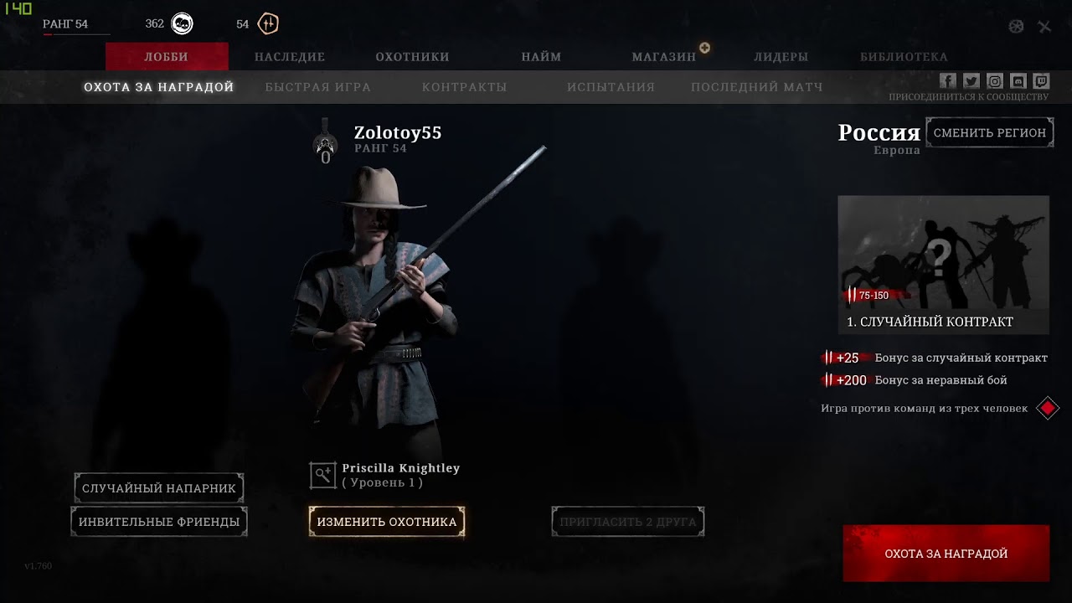Switch to the Наследие tab
The image size is (1072, 603).
tap(290, 57)
